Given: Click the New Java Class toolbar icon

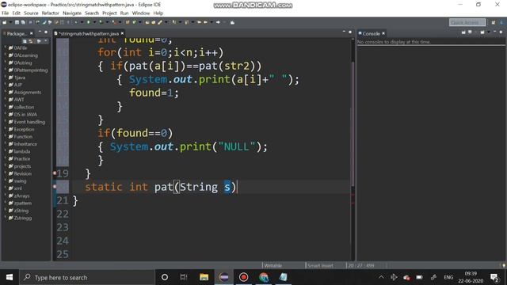Looking at the screenshot, I should (134, 22).
